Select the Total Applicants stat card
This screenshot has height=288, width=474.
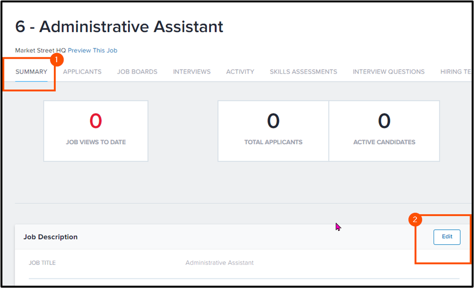tap(273, 131)
